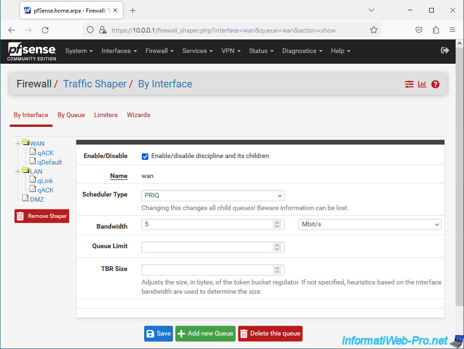The width and height of the screenshot is (464, 349).
Task: Open the Firewall menu
Action: click(x=159, y=51)
